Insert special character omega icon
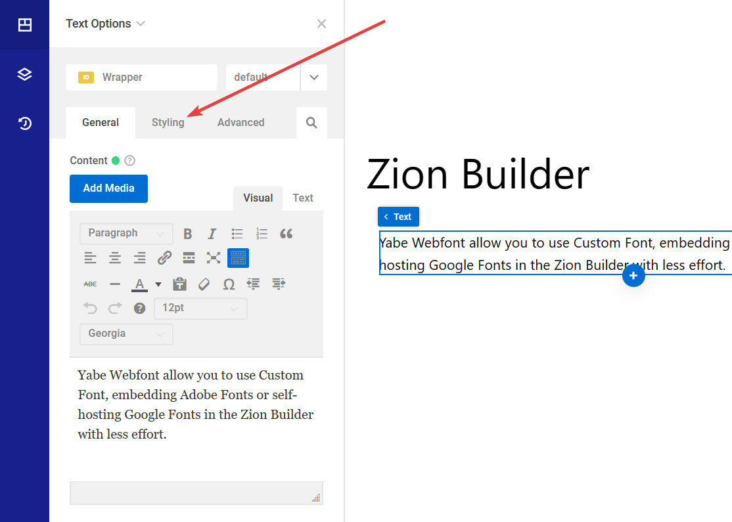The height and width of the screenshot is (522, 732). click(229, 284)
